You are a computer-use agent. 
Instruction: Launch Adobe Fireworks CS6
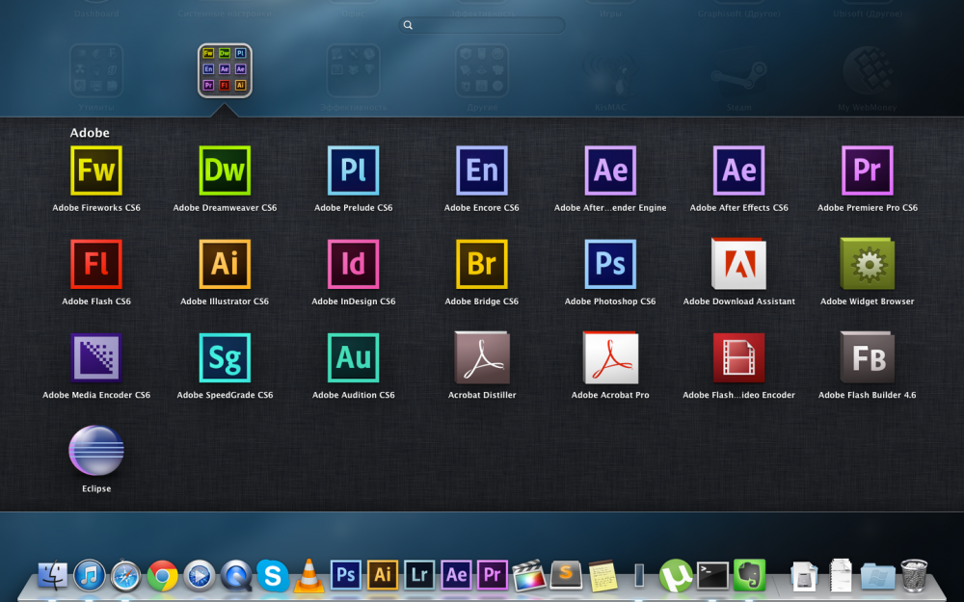click(x=95, y=170)
